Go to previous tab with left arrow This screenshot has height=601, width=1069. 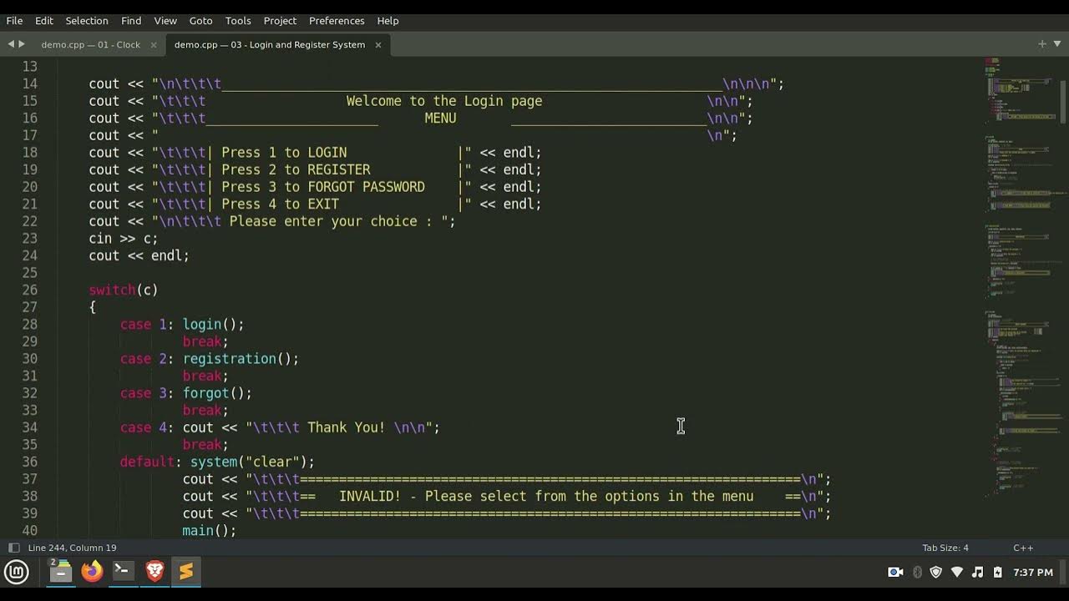tap(12, 44)
